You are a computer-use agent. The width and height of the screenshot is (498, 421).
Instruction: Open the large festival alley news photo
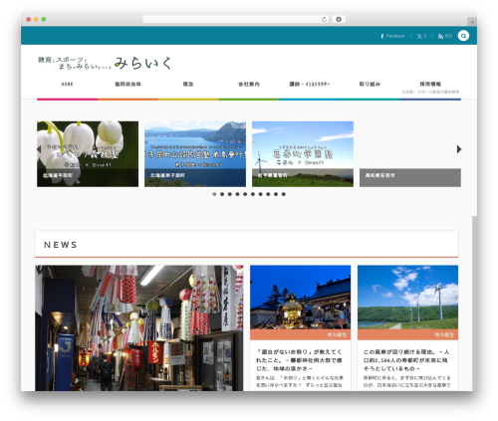(x=139, y=327)
